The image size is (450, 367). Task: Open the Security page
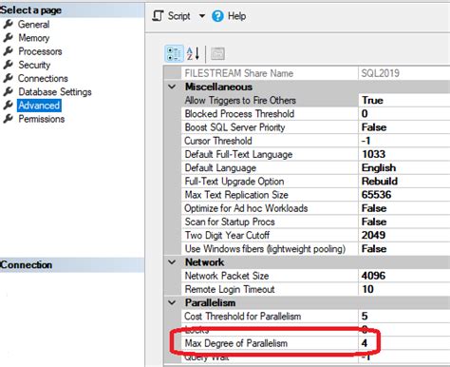[34, 65]
